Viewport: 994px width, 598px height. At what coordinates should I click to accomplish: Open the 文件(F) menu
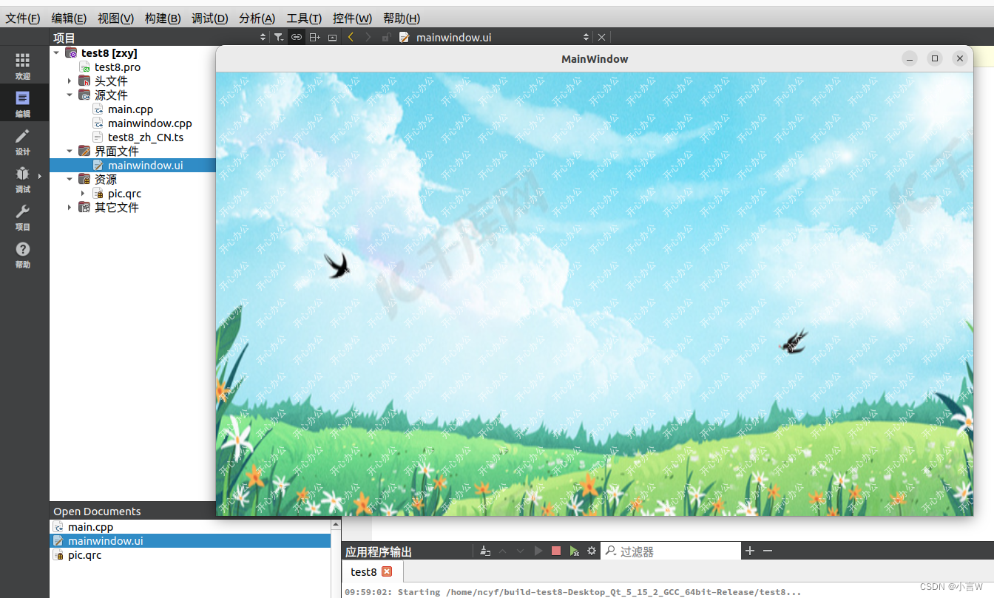(x=23, y=18)
